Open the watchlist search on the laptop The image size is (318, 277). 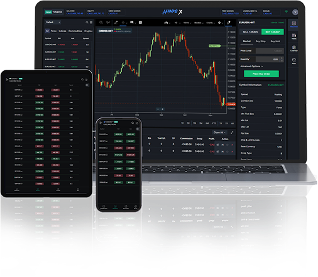coord(87,22)
